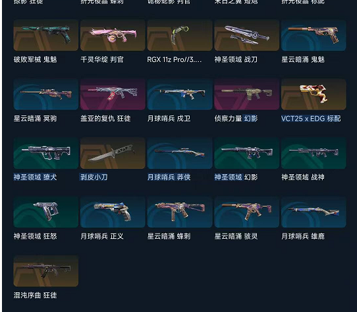This screenshot has height=312, width=357.
Task: Choose the 星云暗涌 冥驹 sniper thumbnail
Action: point(45,94)
